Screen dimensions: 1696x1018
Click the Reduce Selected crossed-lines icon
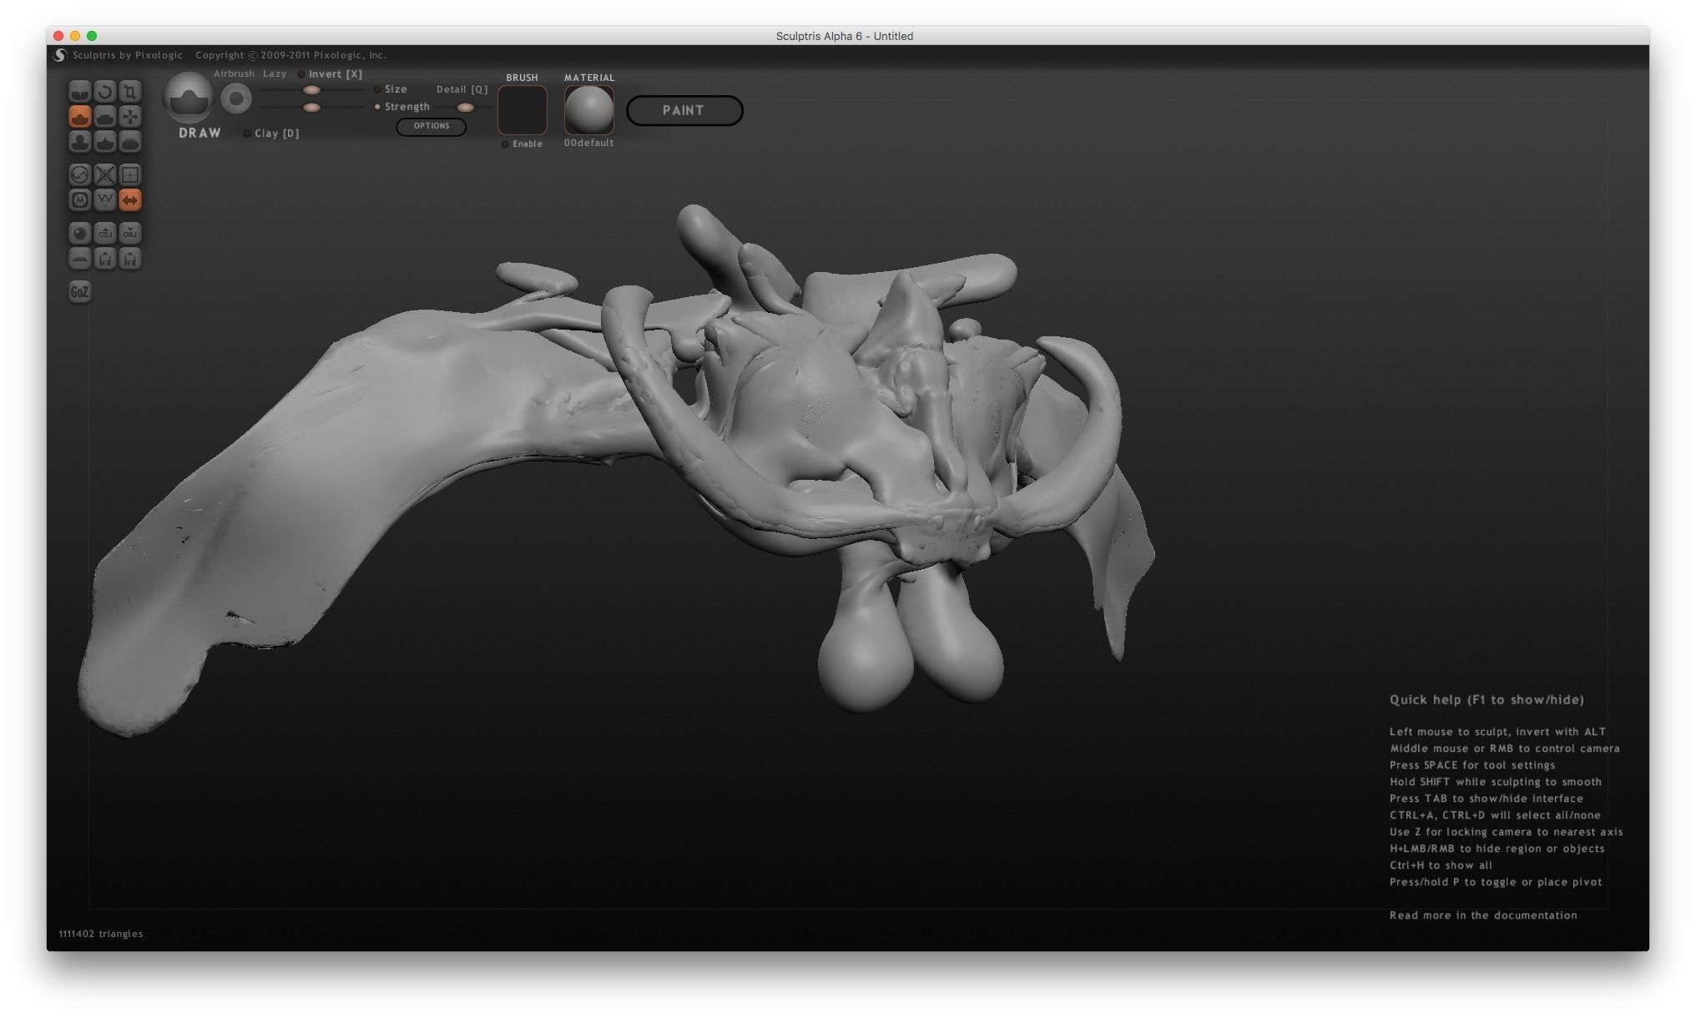coord(104,174)
